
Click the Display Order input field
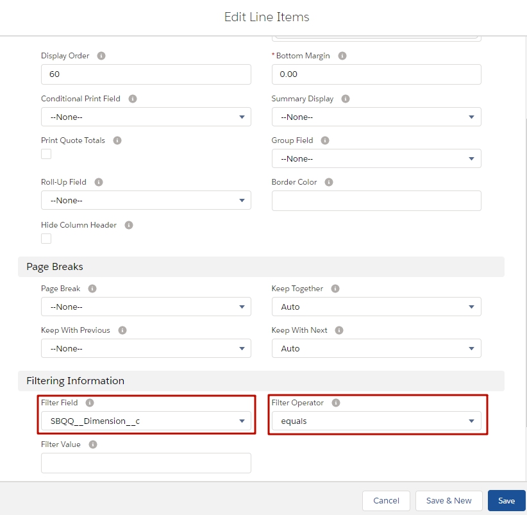pyautogui.click(x=146, y=74)
